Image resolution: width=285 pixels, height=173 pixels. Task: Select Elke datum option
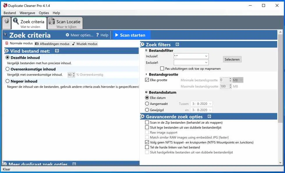pyautogui.click(x=147, y=98)
